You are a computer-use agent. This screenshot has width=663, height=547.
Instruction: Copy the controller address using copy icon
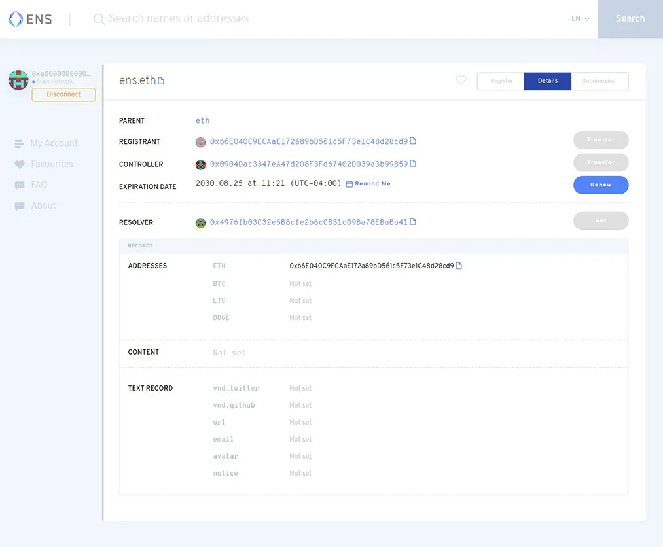[413, 164]
